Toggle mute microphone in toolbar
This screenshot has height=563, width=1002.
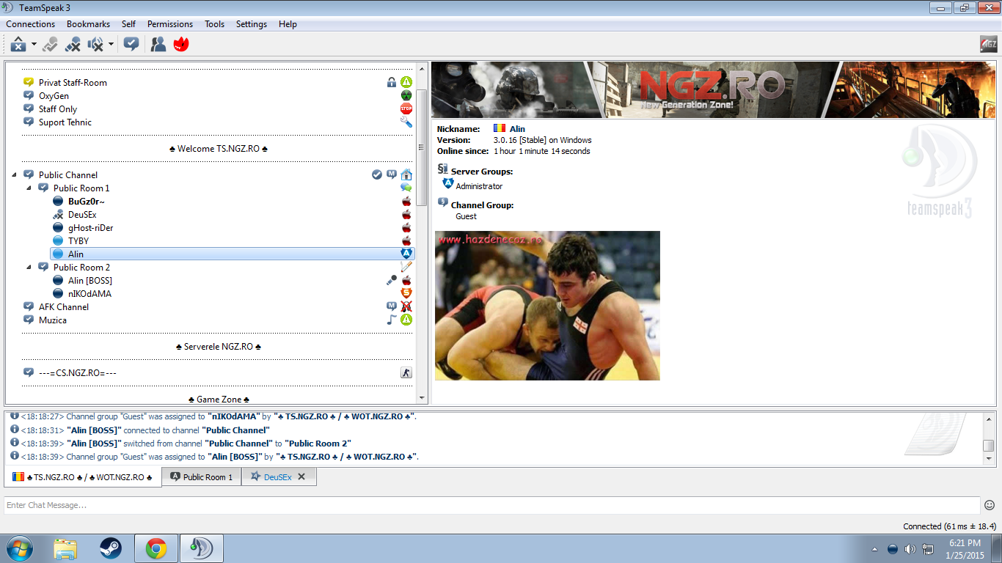pos(73,45)
